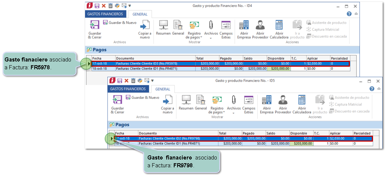Click help icon in ID5 window
This screenshot has height=177, width=386.
(372, 89)
